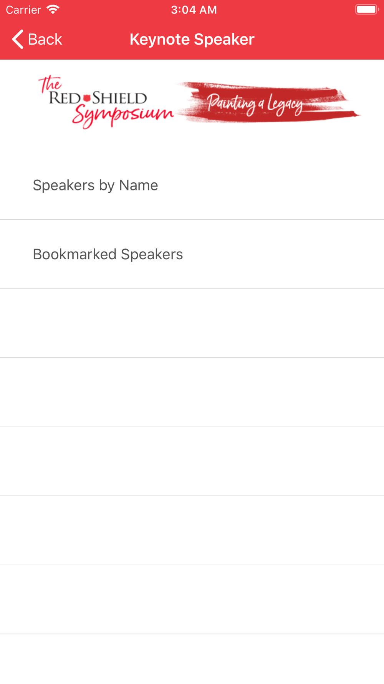Click the Keynote Speaker title

[192, 39]
